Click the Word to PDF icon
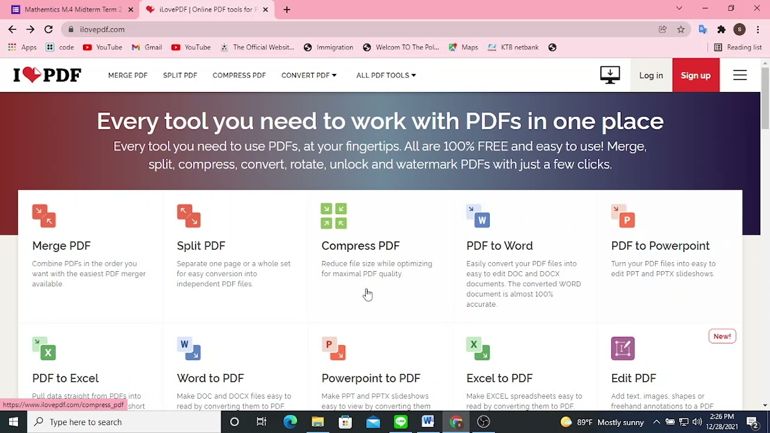The height and width of the screenshot is (433, 770). coord(189,348)
